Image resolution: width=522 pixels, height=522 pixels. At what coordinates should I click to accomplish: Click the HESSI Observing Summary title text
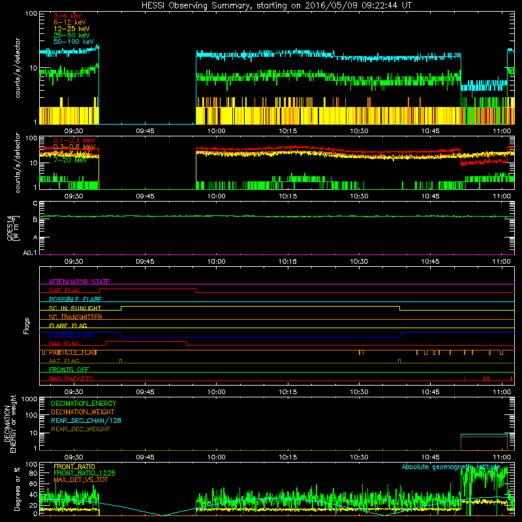276,6
